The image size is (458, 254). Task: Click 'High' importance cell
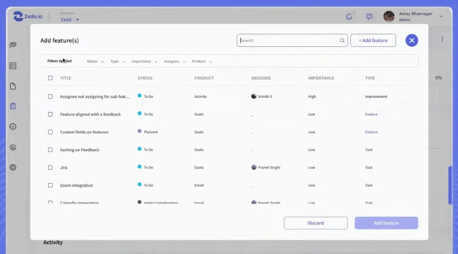tap(312, 97)
